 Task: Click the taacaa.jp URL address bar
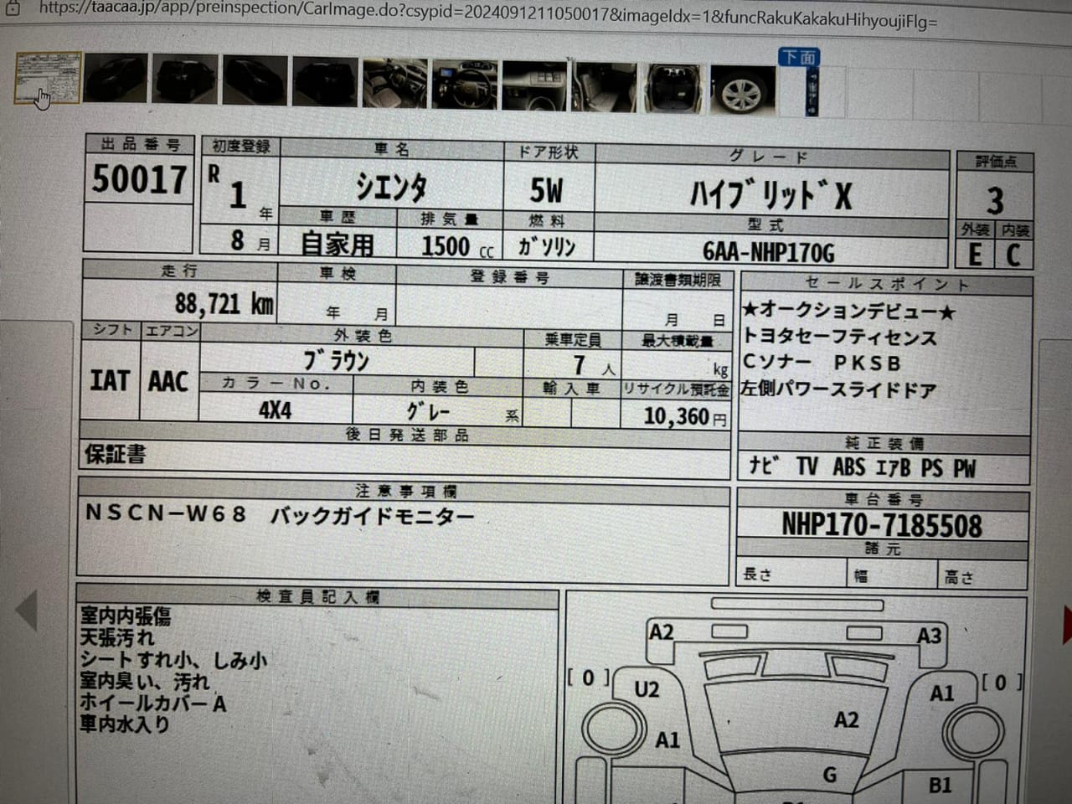point(486,12)
